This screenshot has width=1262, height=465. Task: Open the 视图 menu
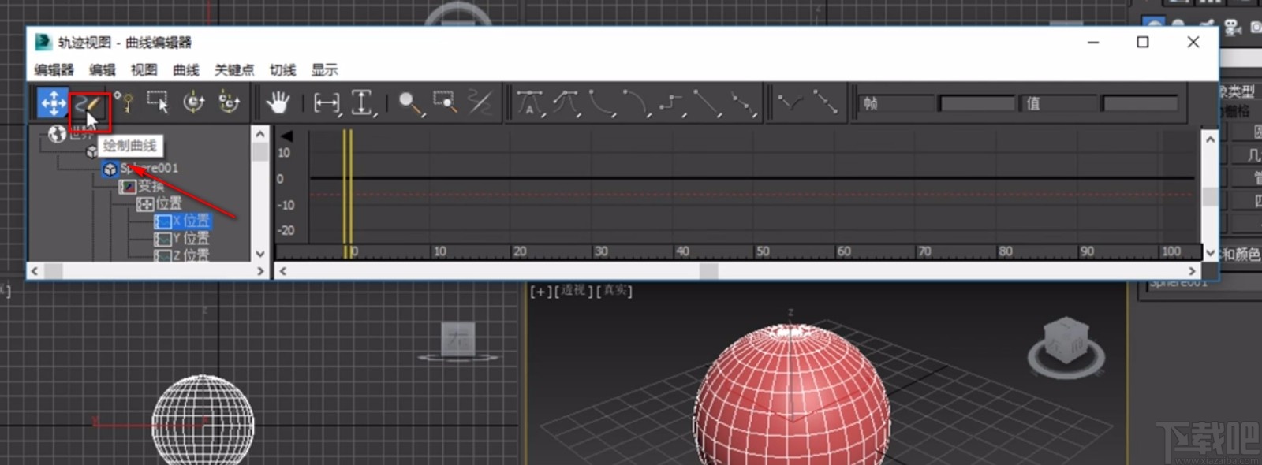point(144,70)
